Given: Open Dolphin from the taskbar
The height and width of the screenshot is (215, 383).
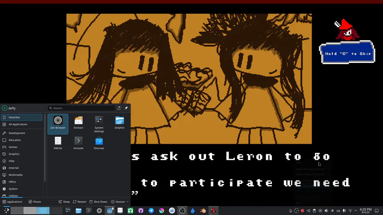Looking at the screenshot, I should tap(78, 211).
